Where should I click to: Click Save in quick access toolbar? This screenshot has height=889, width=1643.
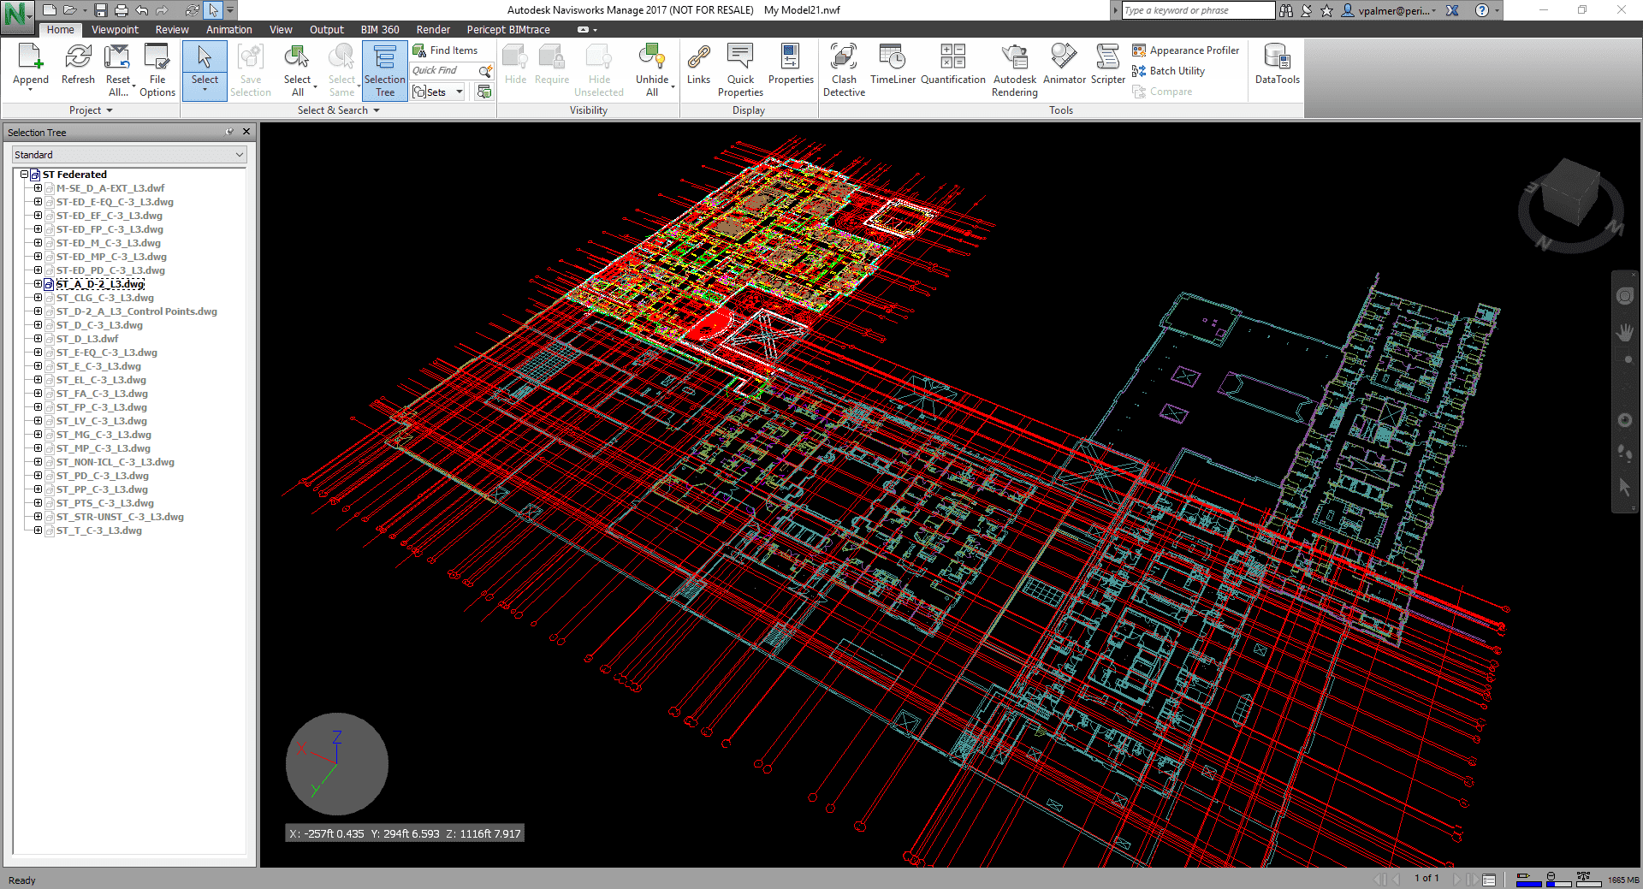[x=101, y=10]
